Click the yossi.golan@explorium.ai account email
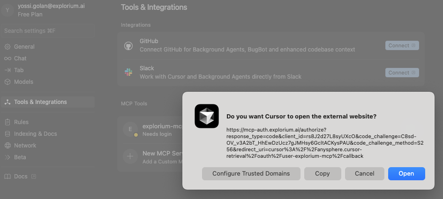 (51, 6)
